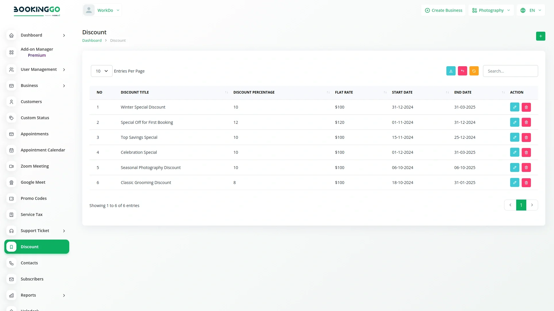The image size is (554, 311).
Task: Edit the Winter Special Discount row
Action: [x=514, y=107]
